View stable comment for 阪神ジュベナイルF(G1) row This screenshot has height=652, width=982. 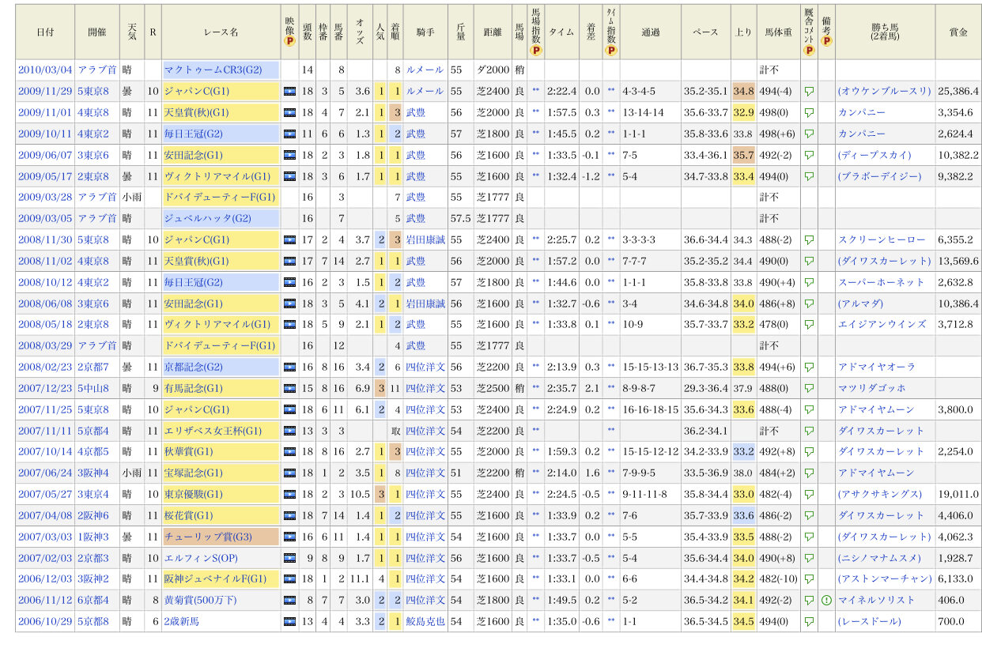click(x=809, y=579)
